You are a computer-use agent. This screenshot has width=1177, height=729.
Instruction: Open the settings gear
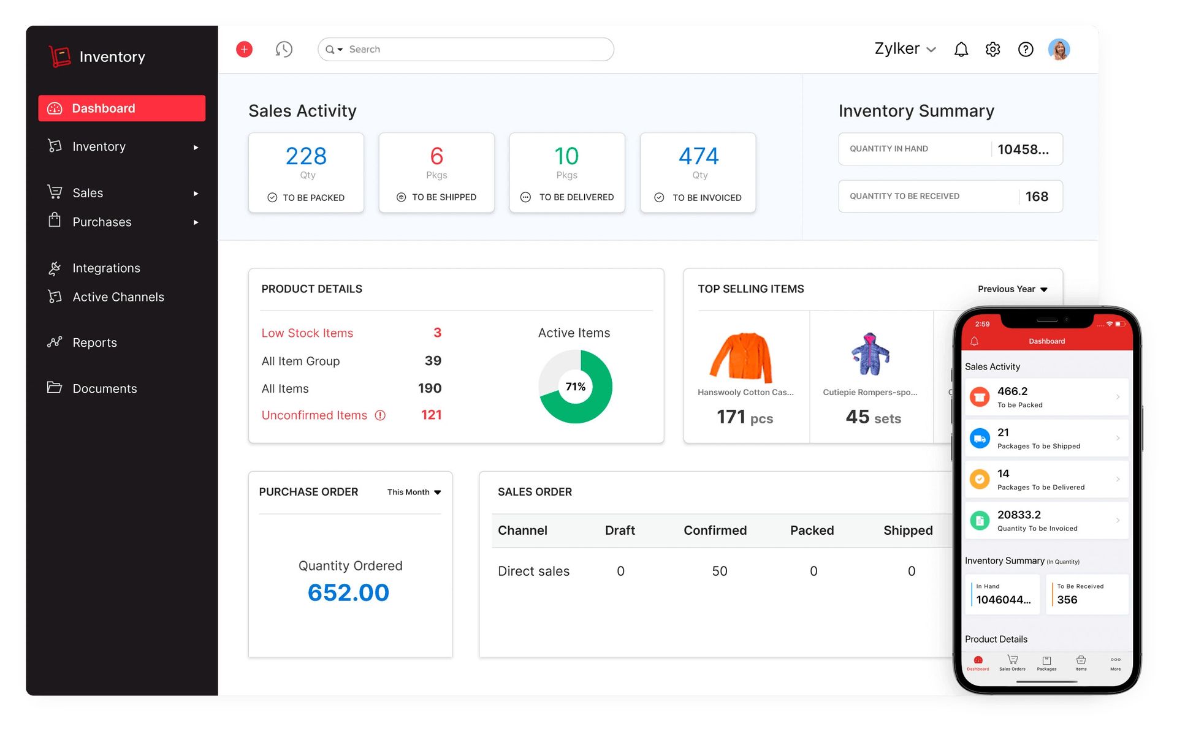(x=992, y=49)
